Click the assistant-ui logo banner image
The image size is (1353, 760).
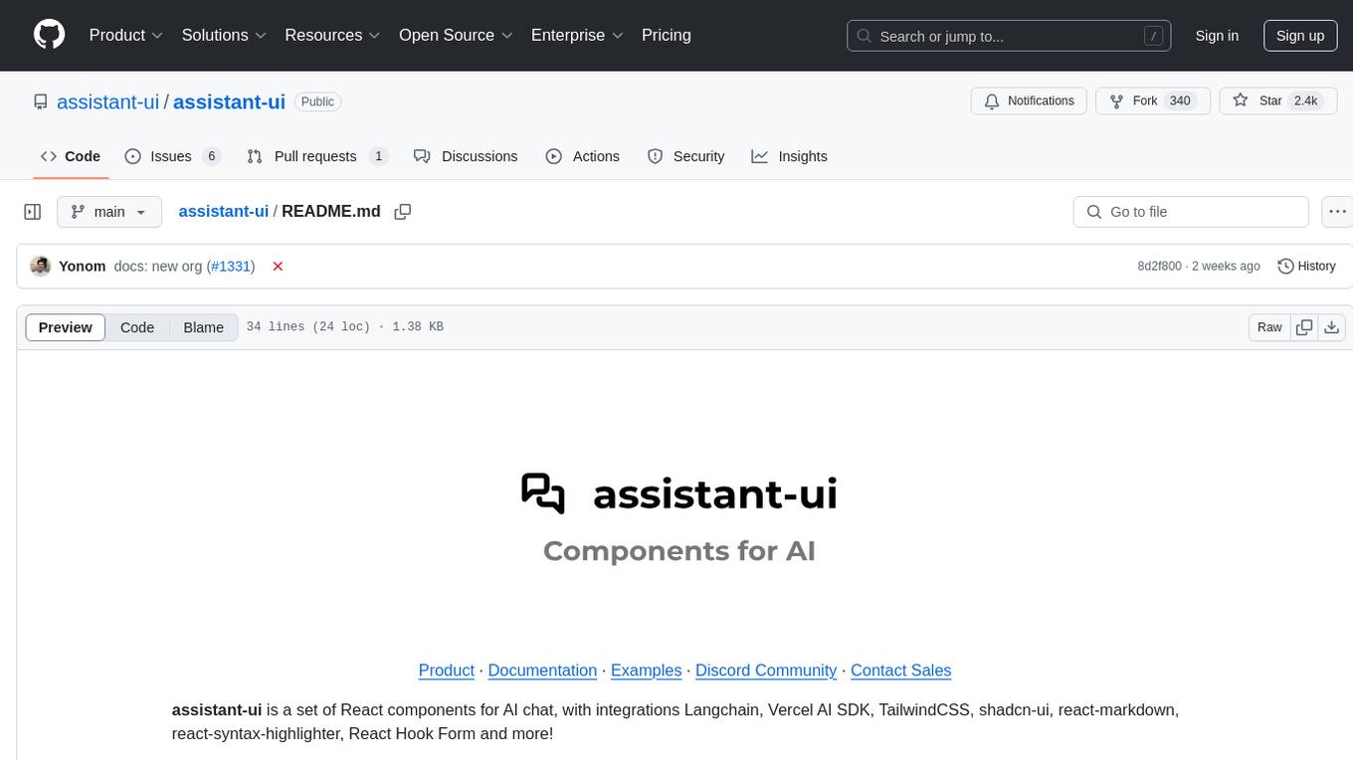point(679,519)
